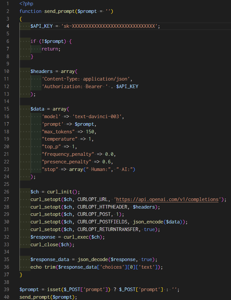Click the curl_exec function call
Image resolution: width=231 pixels, height=300 pixels.
[x=76, y=237]
